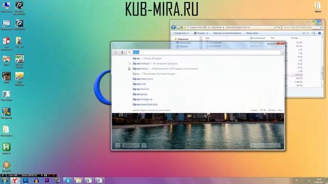
Task: Select the suggestion 2ip.ru/lookup/
Action: pos(155,63)
